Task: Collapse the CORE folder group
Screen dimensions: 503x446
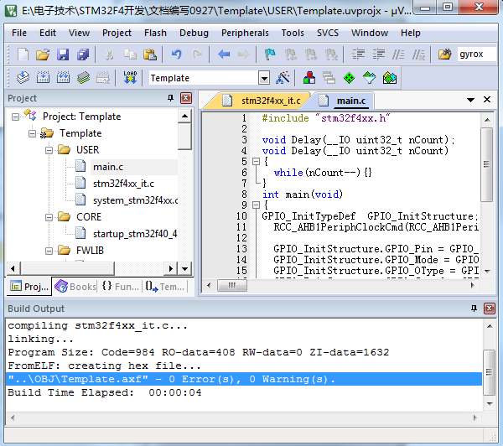Action: [49, 217]
